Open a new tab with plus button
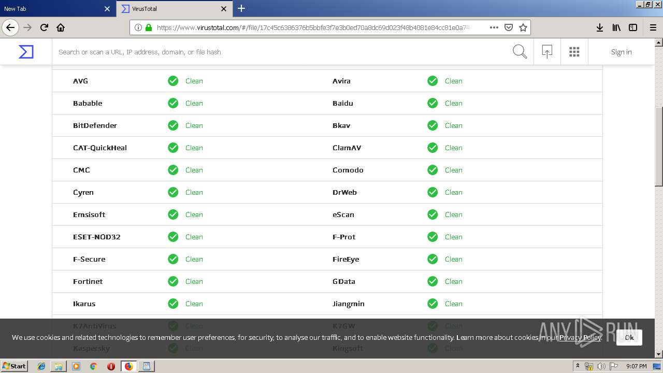Image resolution: width=663 pixels, height=373 pixels. click(x=241, y=8)
